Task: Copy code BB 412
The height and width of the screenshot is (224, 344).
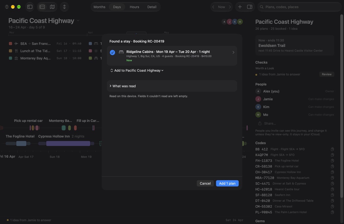Action: coord(332,149)
